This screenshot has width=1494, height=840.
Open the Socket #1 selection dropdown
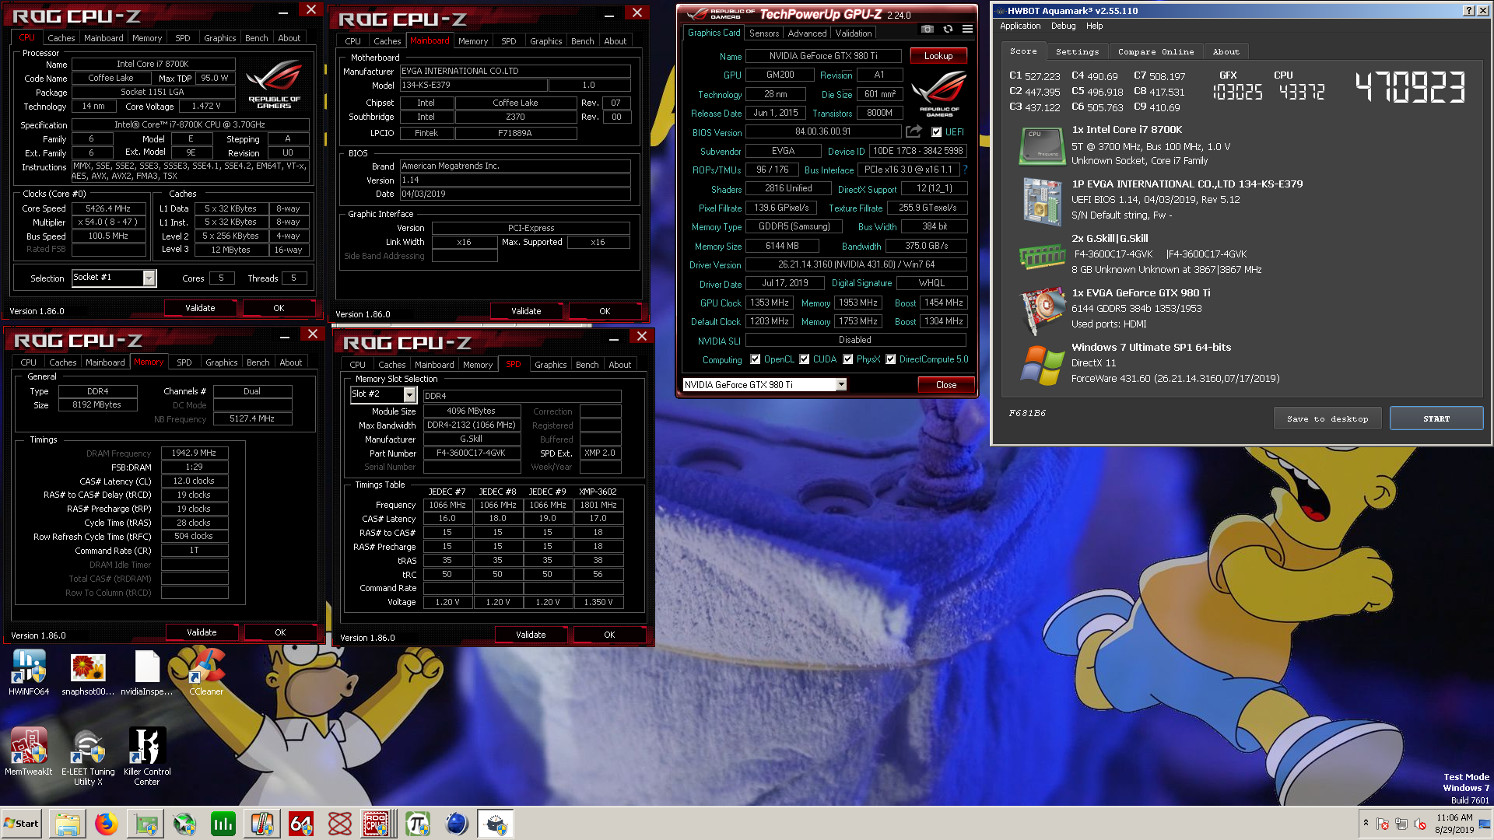(149, 278)
